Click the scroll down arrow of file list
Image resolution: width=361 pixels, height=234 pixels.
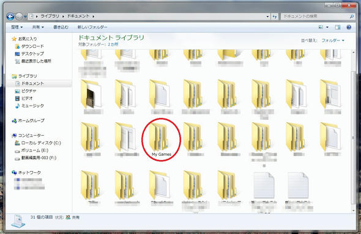coord(354,211)
